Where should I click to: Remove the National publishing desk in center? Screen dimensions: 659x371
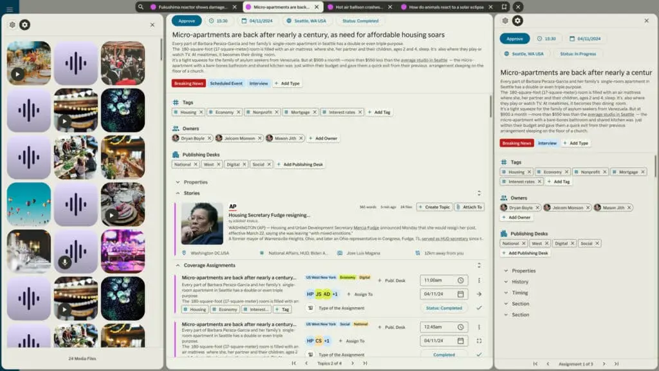point(196,164)
